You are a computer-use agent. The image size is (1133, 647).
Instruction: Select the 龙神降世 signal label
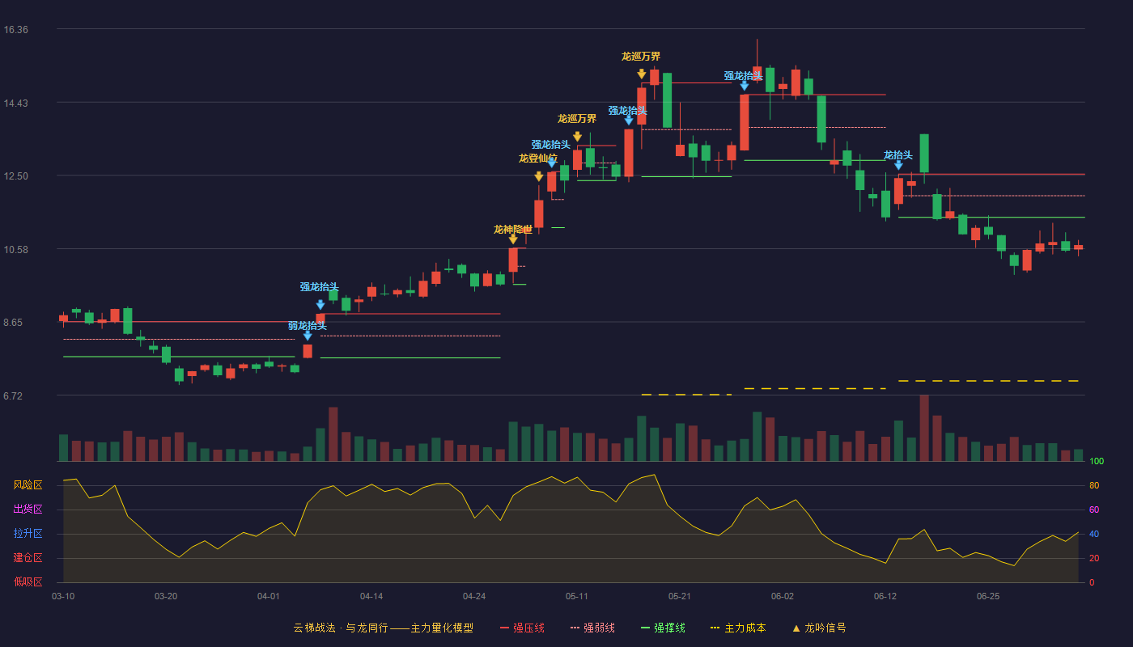click(x=513, y=229)
